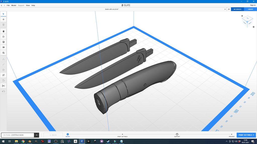Open the Support menu

(21, 5)
